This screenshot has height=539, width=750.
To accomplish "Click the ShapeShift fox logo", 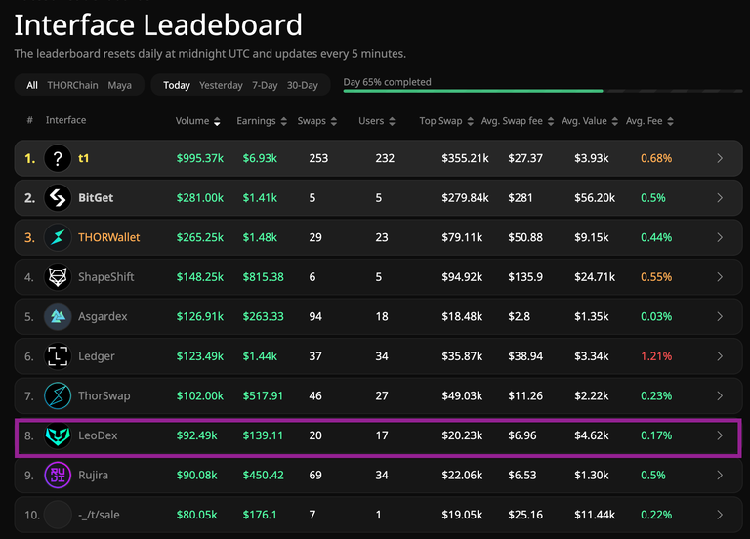I will point(58,277).
